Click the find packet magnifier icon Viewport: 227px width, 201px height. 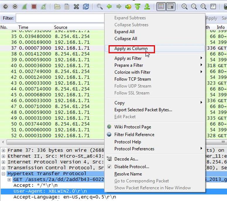point(100,7)
